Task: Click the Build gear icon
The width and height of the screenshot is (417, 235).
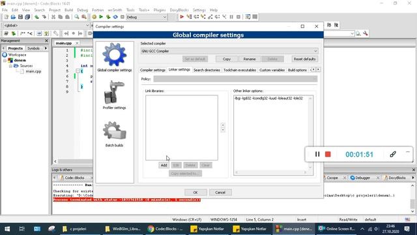Action: 94,17
